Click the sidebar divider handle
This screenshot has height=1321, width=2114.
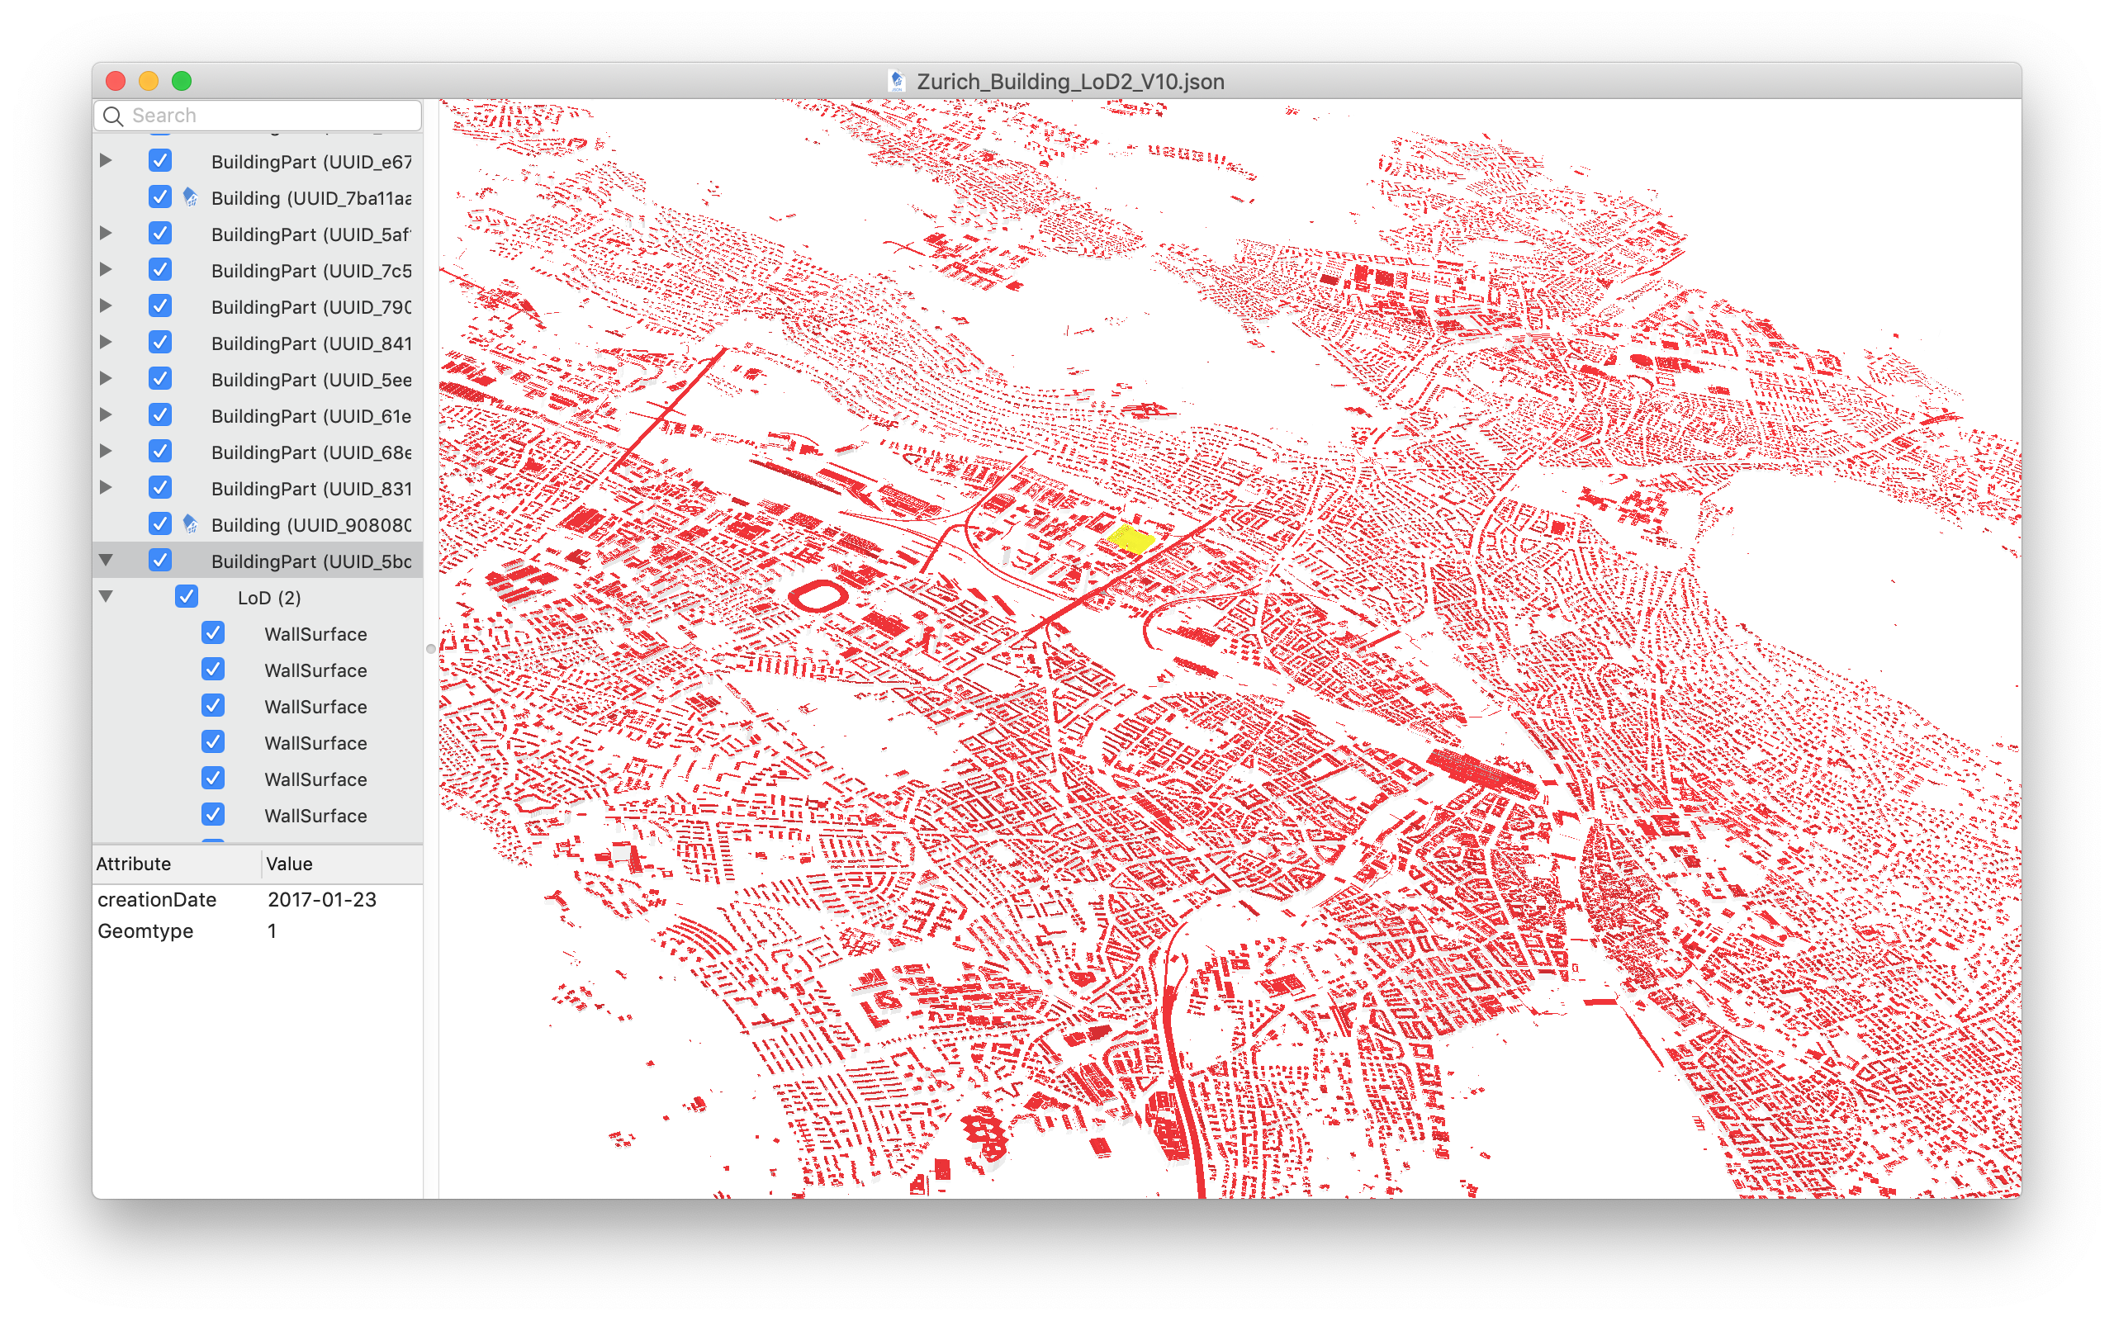click(x=431, y=649)
